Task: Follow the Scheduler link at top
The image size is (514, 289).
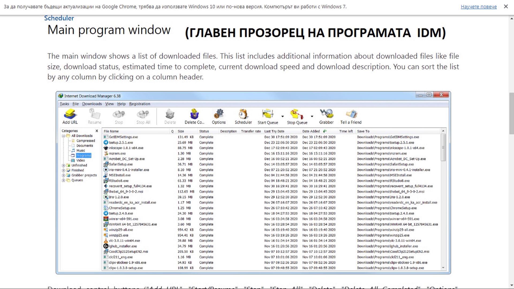Action: tap(59, 18)
